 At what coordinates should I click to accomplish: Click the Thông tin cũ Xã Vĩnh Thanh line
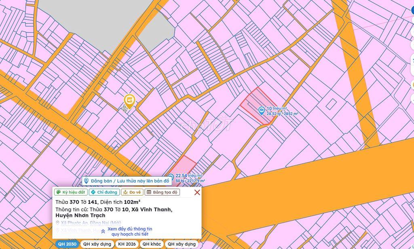tap(114, 212)
